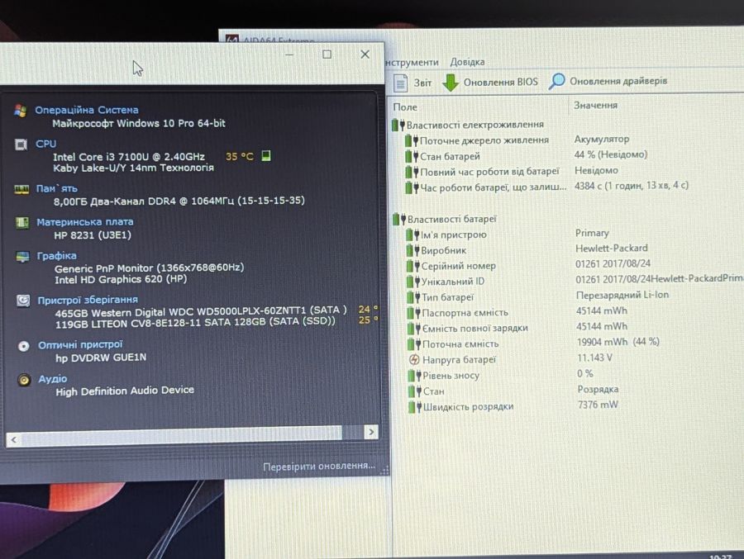
Task: Open the Графіка section link
Action: [x=56, y=256]
